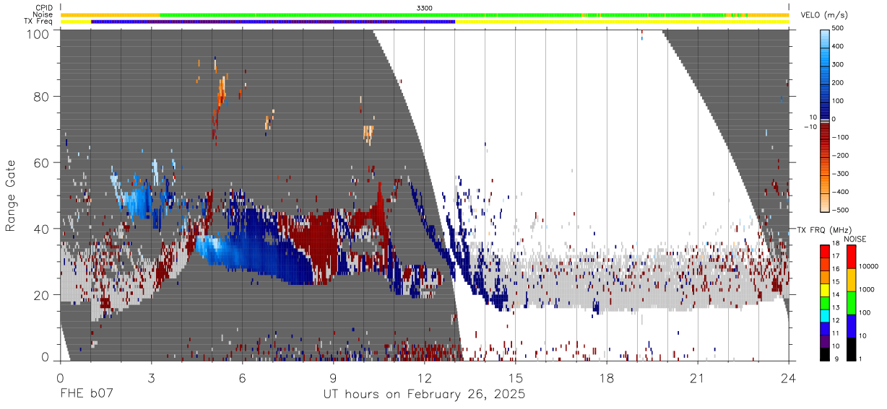Screen dimensions: 887x409
Task: Click purple 10-11 MHz swatch in TX FRQ legend
Action: pyautogui.click(x=824, y=340)
